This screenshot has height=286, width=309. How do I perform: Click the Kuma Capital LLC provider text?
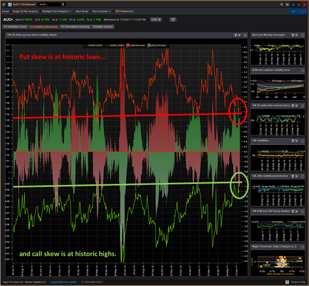(36, 282)
